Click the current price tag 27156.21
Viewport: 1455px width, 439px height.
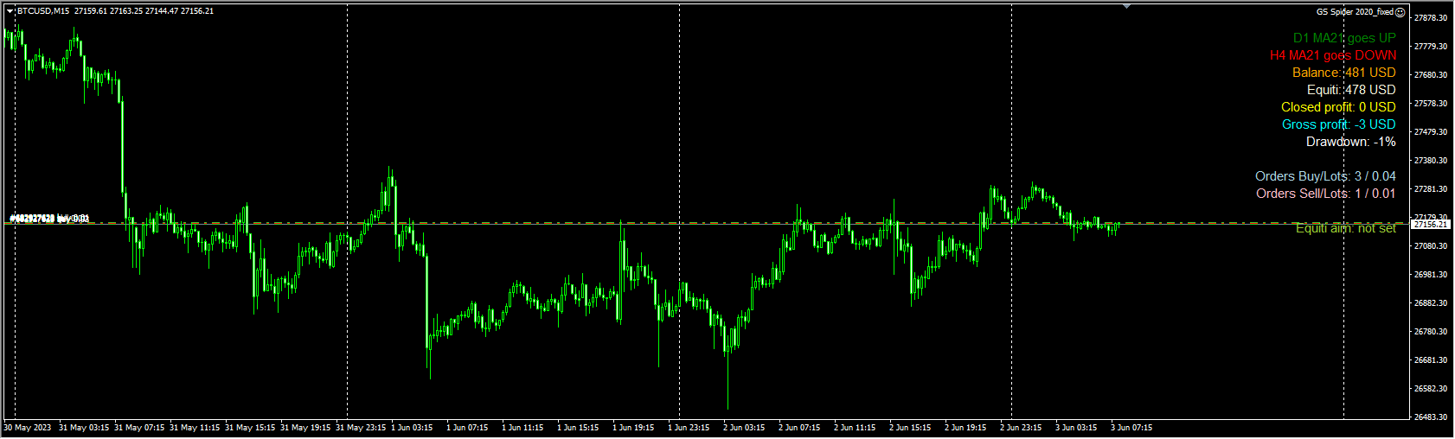pyautogui.click(x=1430, y=224)
